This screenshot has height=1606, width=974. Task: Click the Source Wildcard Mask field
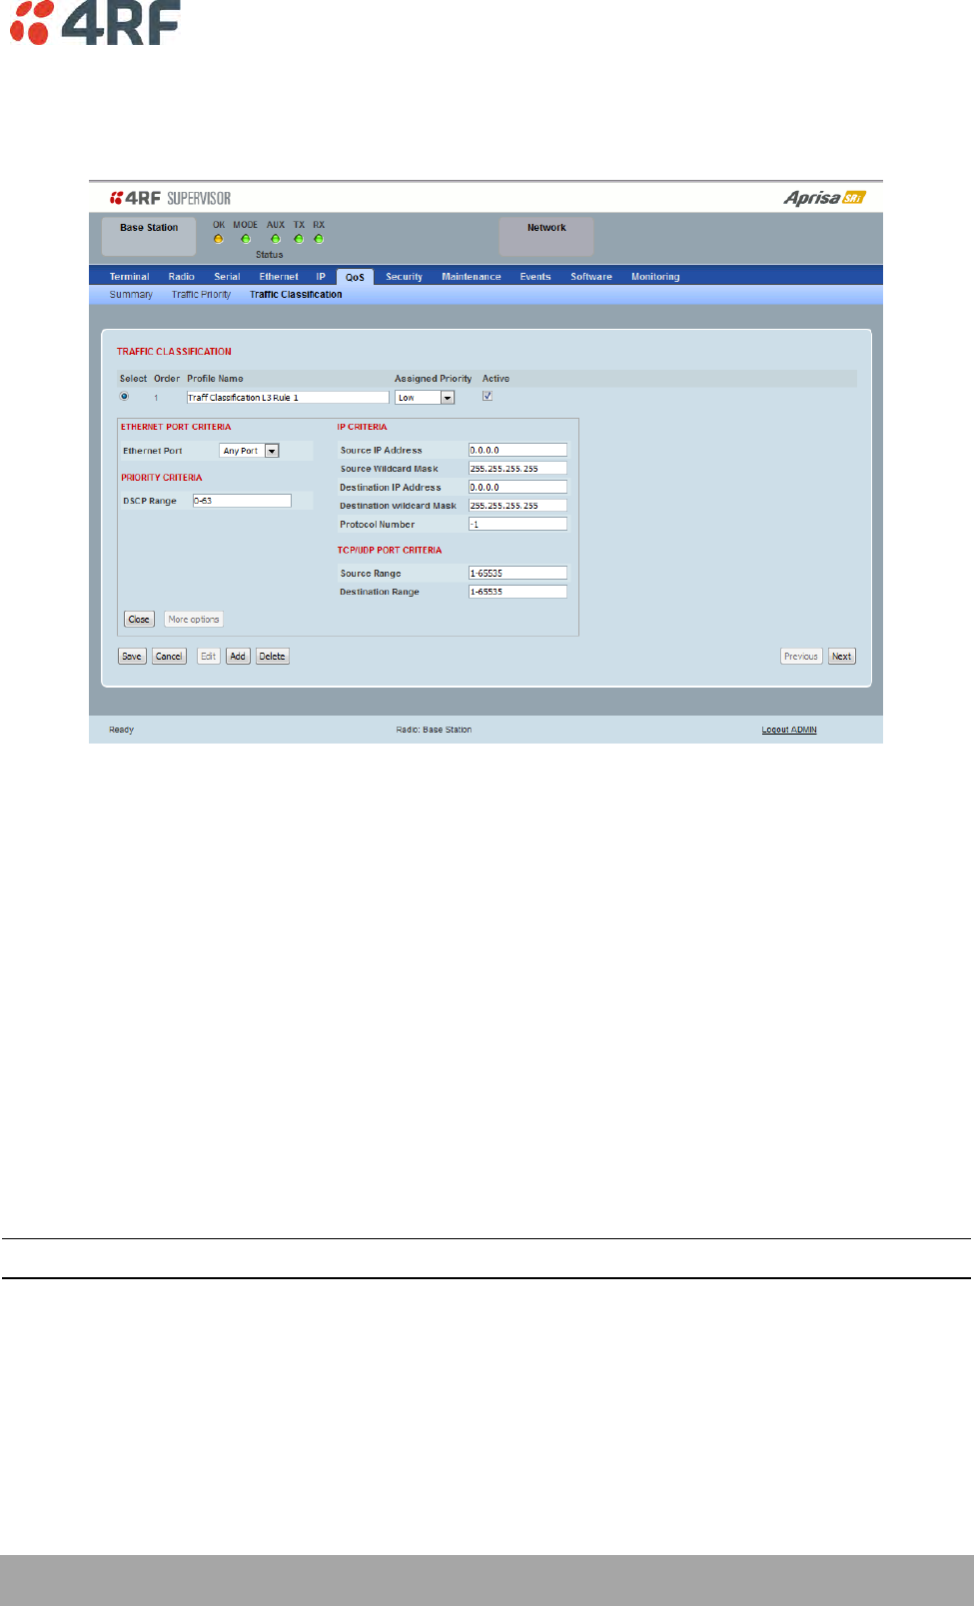[x=517, y=468]
